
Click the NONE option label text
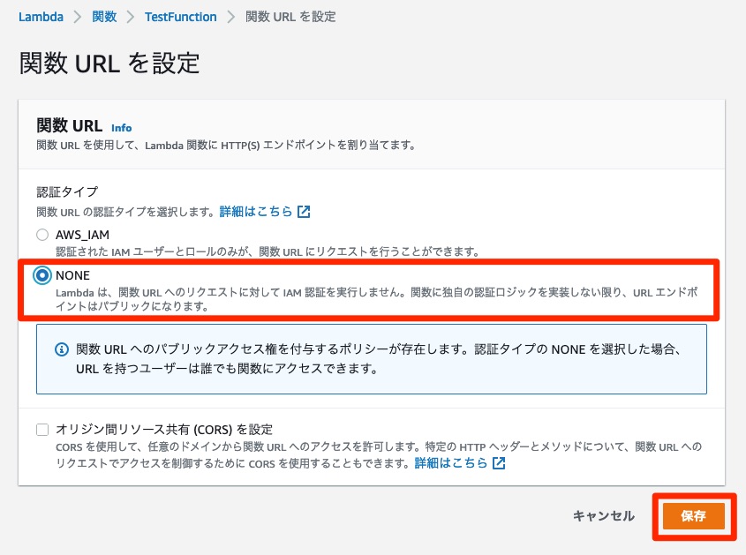72,275
